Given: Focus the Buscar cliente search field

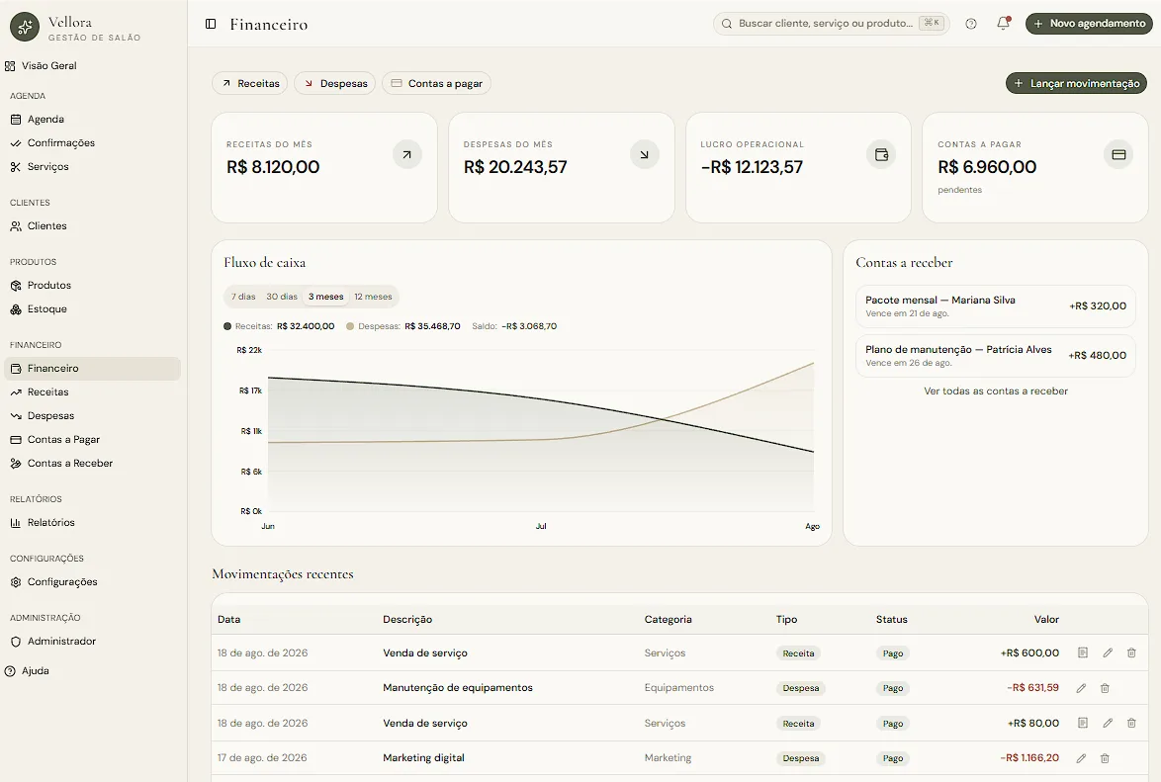Looking at the screenshot, I should pyautogui.click(x=831, y=24).
